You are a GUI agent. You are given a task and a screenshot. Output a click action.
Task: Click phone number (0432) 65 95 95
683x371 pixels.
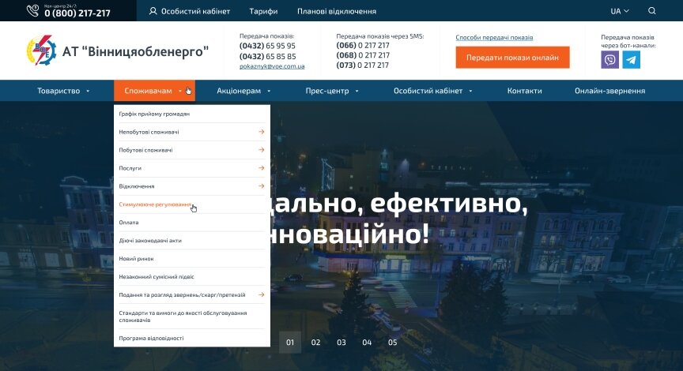point(267,46)
